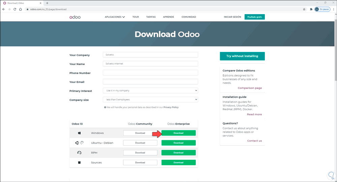Open Installation guide Read more link
The image size is (337, 182).
point(254,114)
